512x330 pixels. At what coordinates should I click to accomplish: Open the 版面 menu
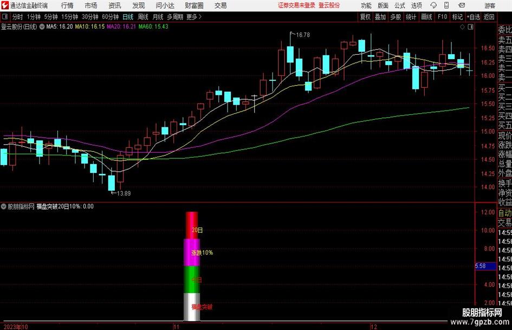383,5
